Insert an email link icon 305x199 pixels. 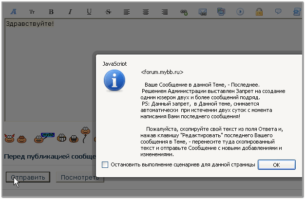[x=203, y=12]
